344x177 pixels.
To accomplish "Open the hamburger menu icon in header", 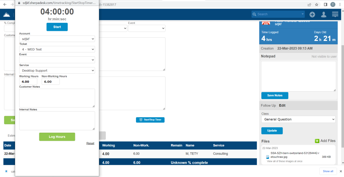I will [335, 14].
